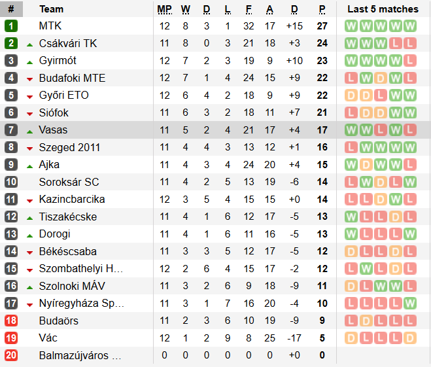Click Balmazújváros' red rank 20 badge
Screen dimensions: 431x367
11,355
